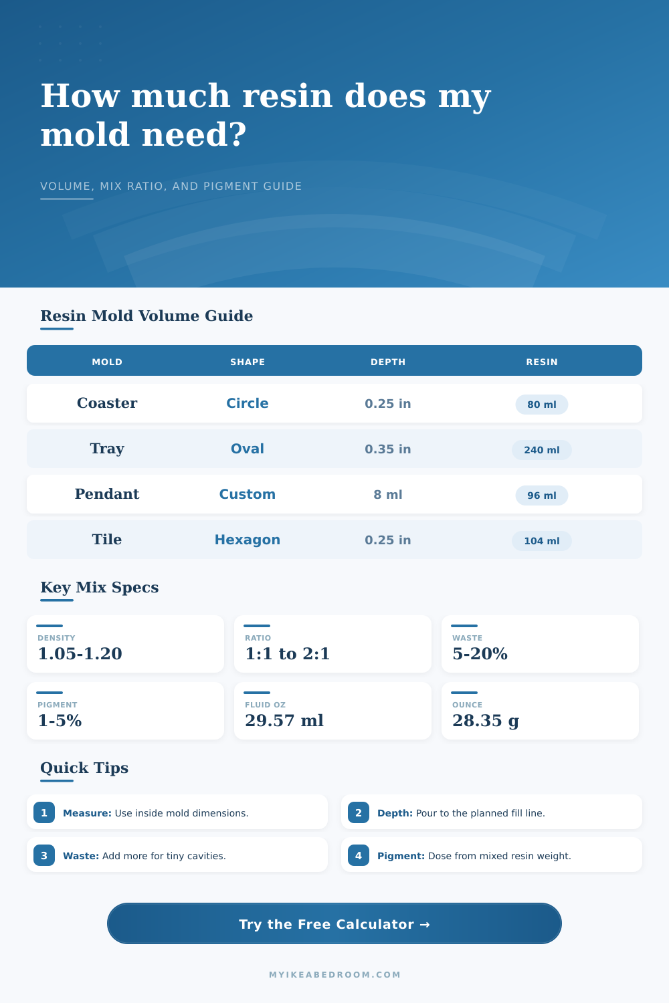669x1003 pixels.
Task: Select the Density 1.05-1.20 spec card
Action: pyautogui.click(x=125, y=644)
